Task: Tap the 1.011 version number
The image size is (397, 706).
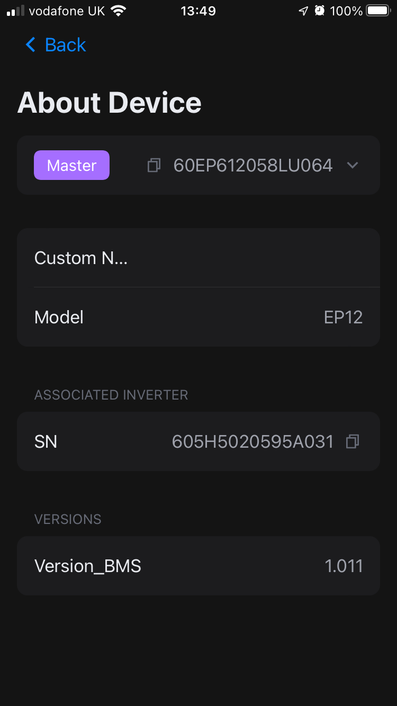Action: (x=344, y=566)
